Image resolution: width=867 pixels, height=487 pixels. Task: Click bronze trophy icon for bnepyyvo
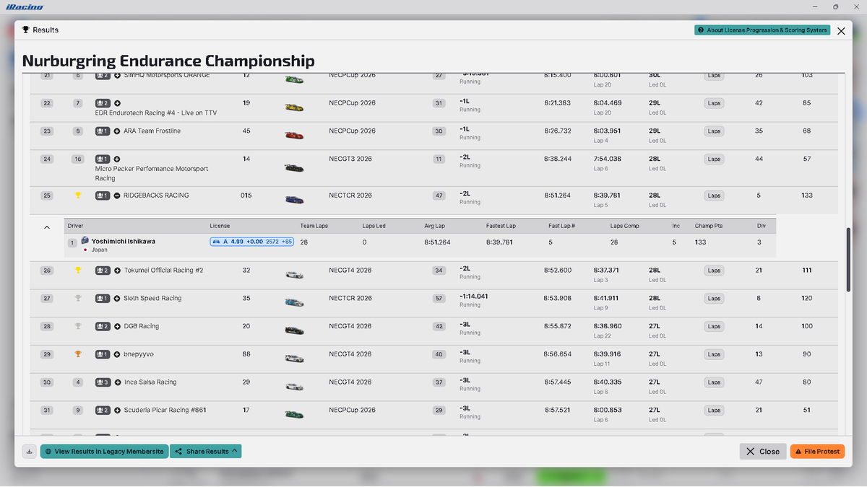(78, 354)
